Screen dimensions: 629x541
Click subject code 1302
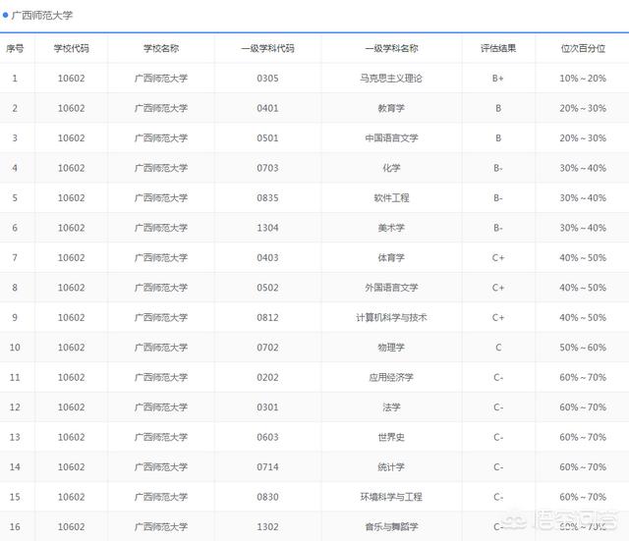point(267,527)
